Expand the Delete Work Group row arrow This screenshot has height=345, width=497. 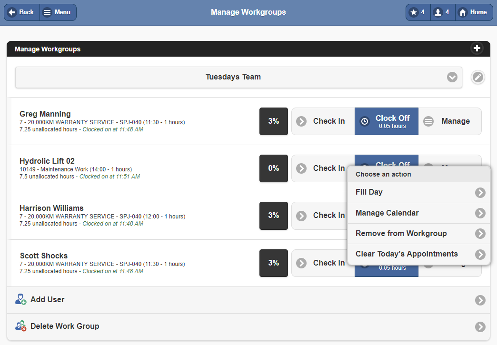480,326
